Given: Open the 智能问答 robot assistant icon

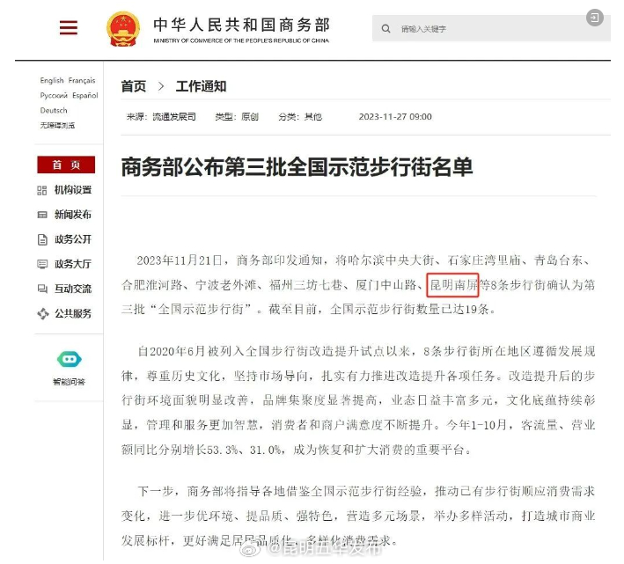Looking at the screenshot, I should click(x=70, y=360).
